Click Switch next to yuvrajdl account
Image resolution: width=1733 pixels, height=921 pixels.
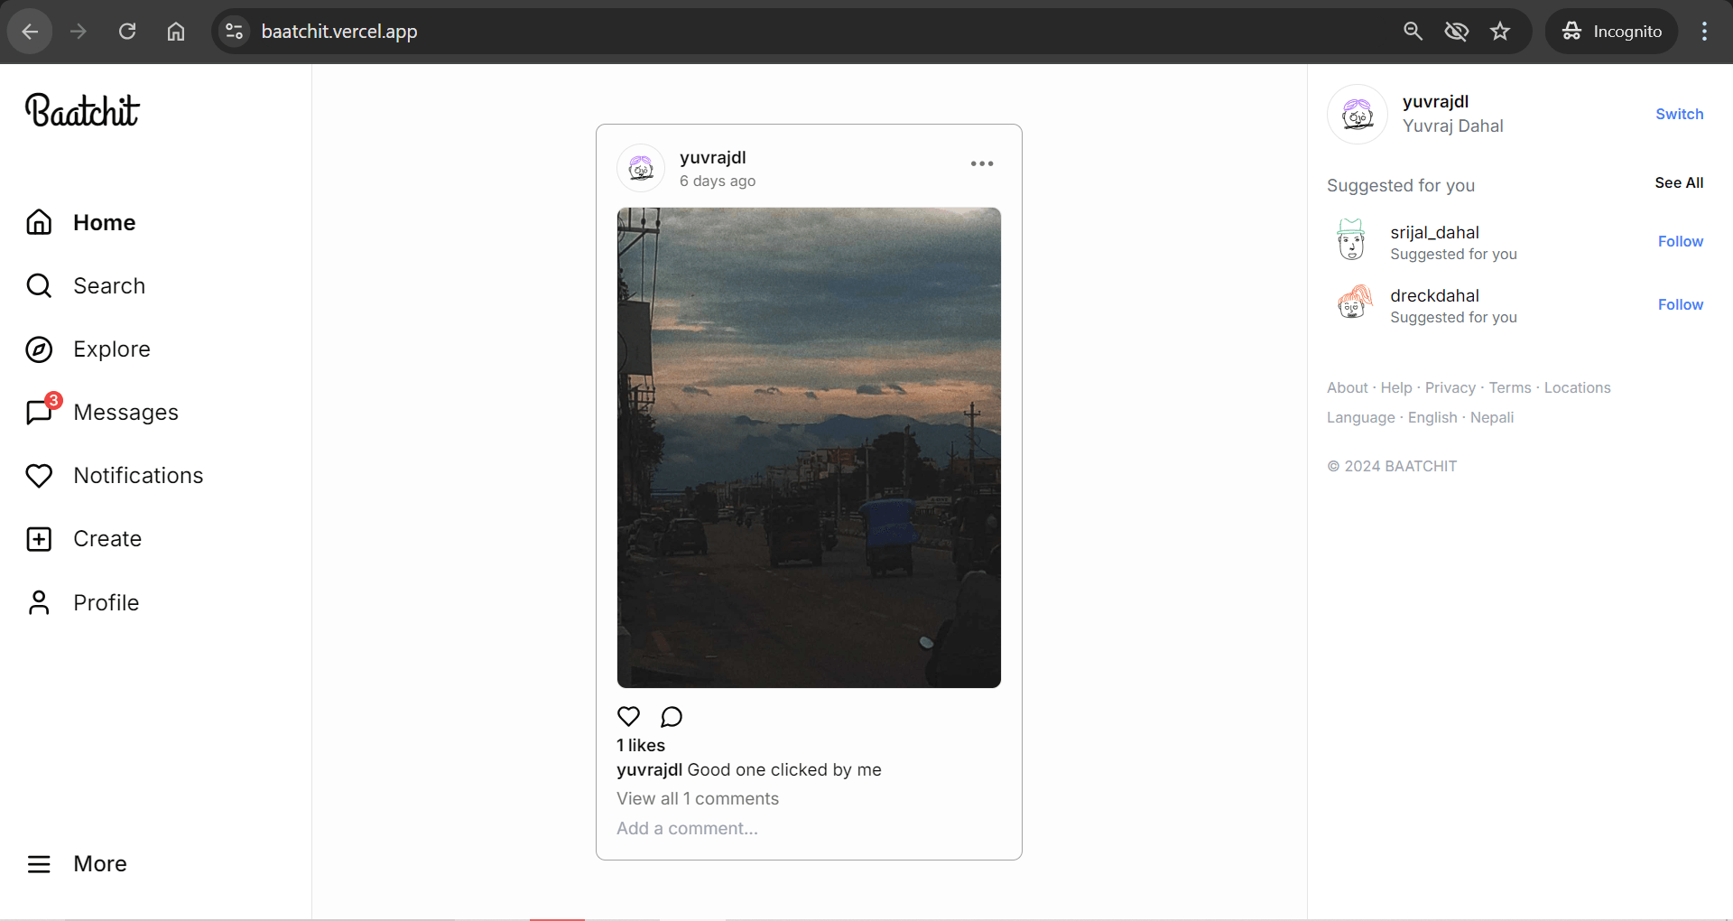pyautogui.click(x=1679, y=114)
